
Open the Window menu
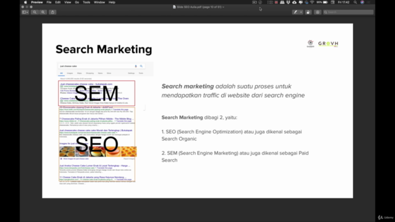[99, 2]
